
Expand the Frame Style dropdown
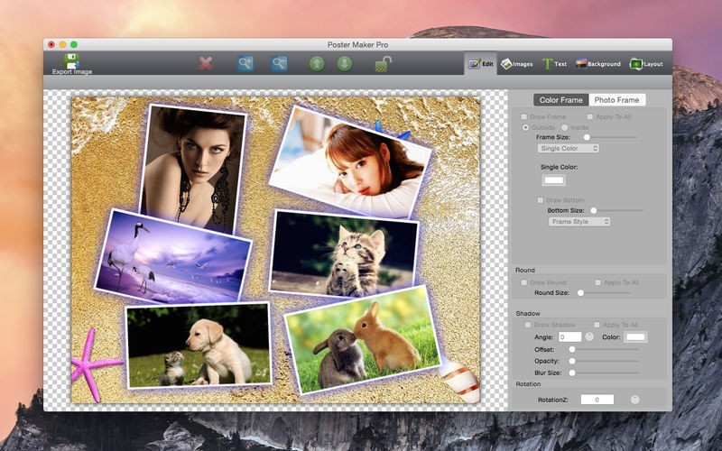pyautogui.click(x=580, y=221)
